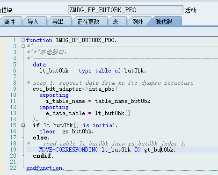Click 'table_name_but0bk' value on line 11
Image resolution: width=218 pixels, height=175 pixels.
point(123,101)
